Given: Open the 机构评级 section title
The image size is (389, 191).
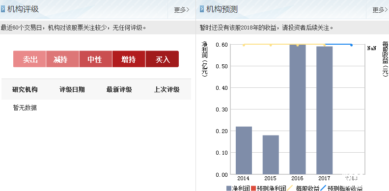Looking at the screenshot, I should coord(23,9).
